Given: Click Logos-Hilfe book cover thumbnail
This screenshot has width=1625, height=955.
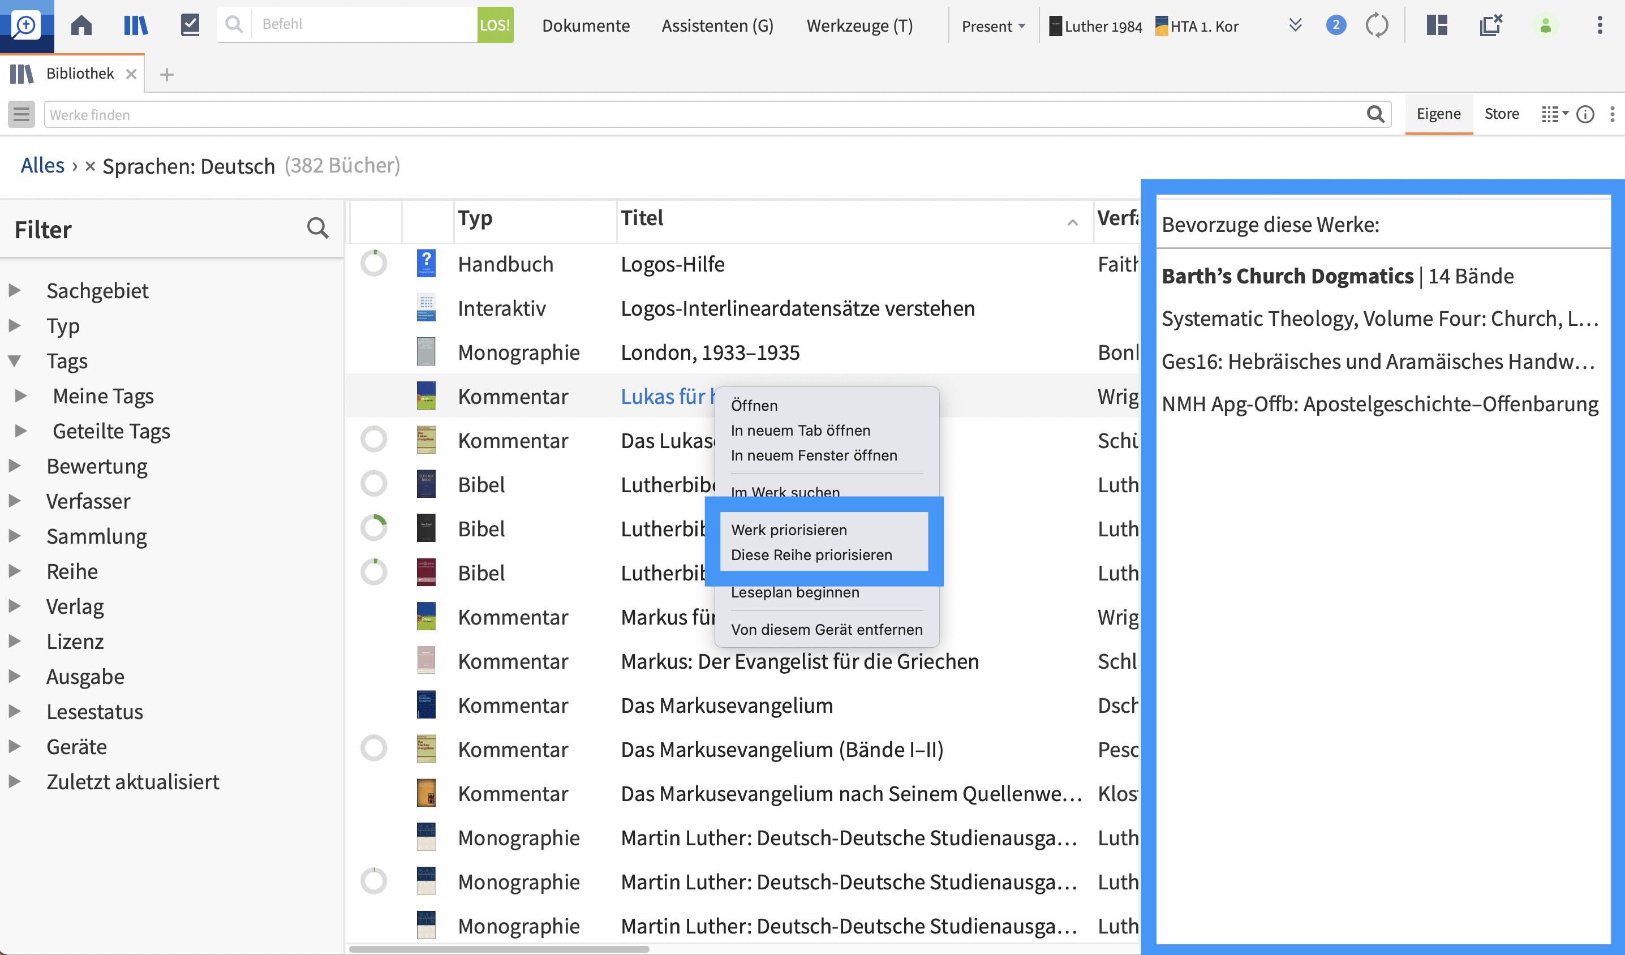Looking at the screenshot, I should [x=425, y=263].
